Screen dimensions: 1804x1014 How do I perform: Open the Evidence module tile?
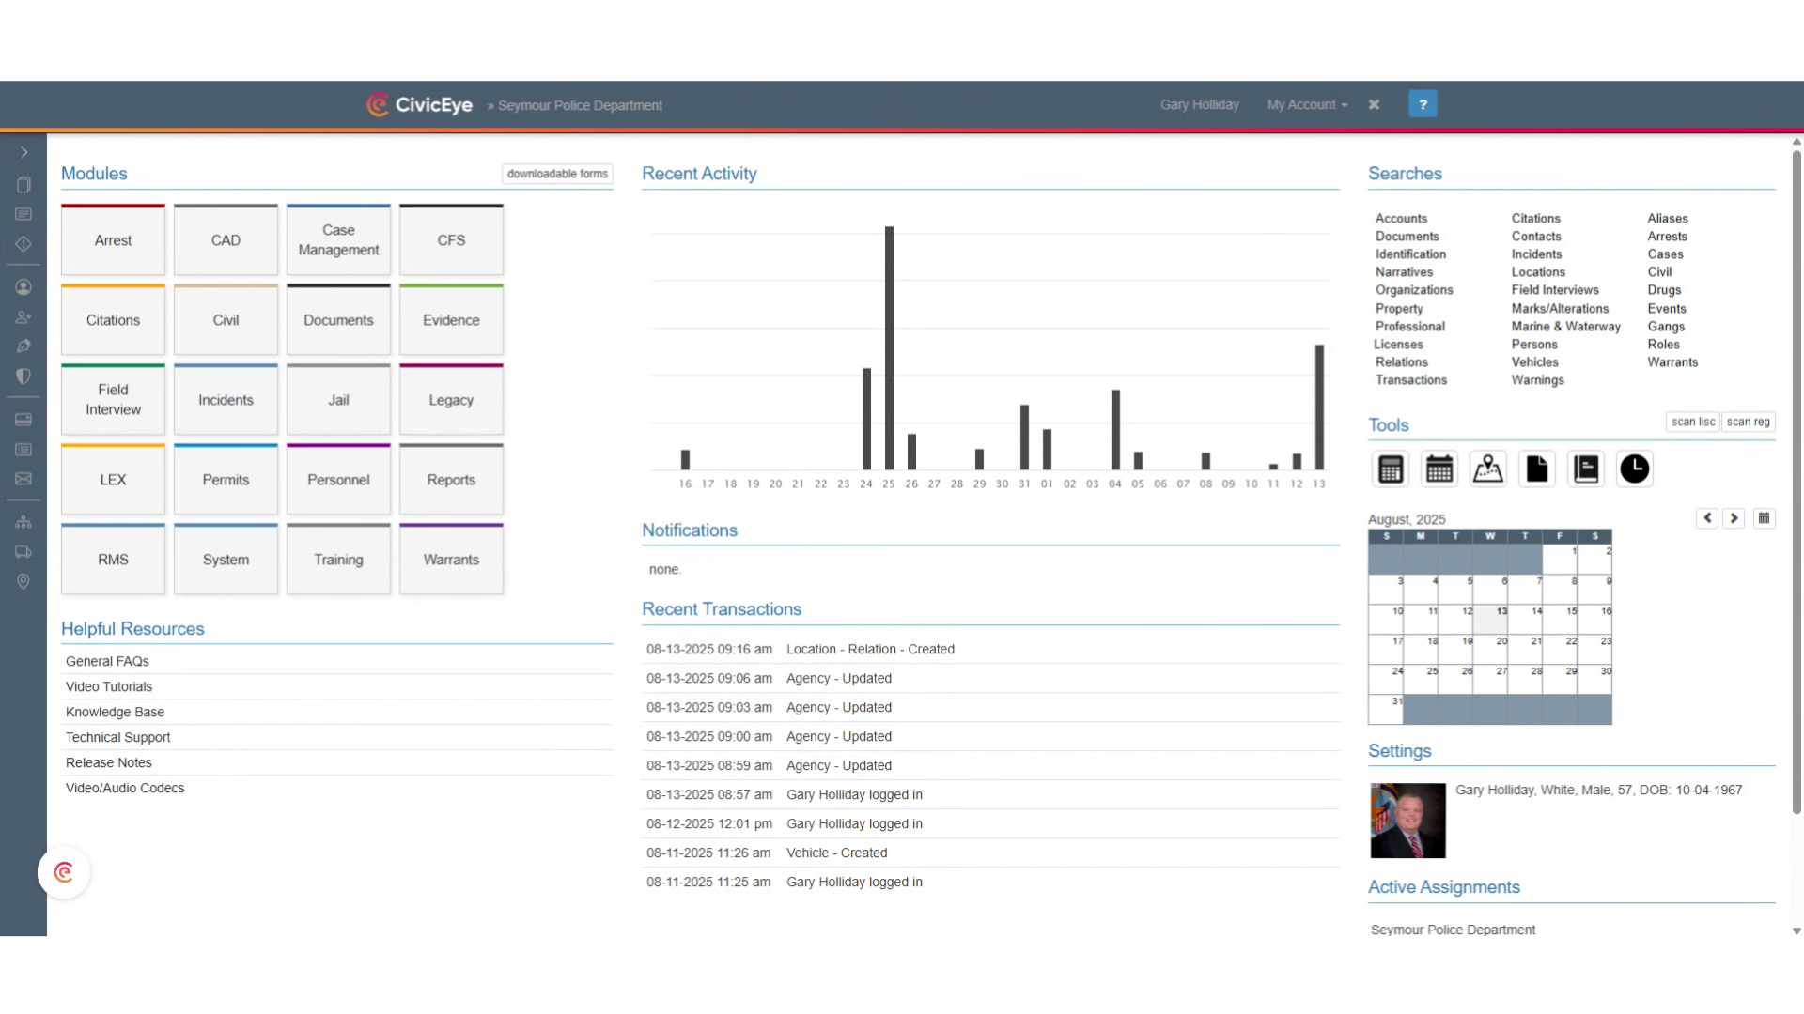(x=451, y=320)
